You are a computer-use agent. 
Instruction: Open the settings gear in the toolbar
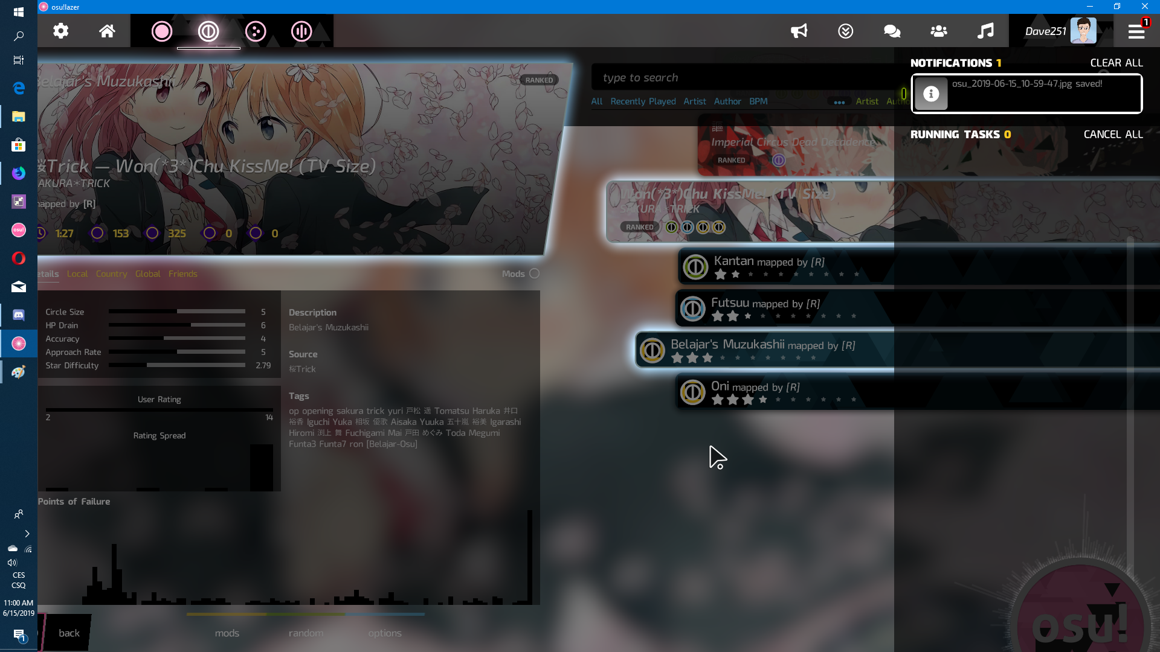tap(60, 31)
